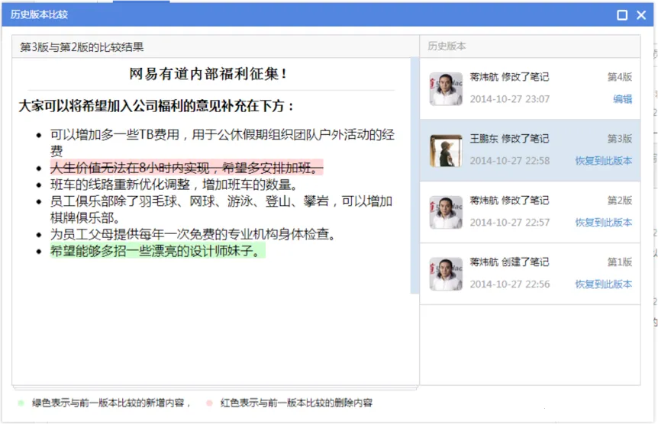Click bullet about 班车的线路重新优化调整

[175, 185]
